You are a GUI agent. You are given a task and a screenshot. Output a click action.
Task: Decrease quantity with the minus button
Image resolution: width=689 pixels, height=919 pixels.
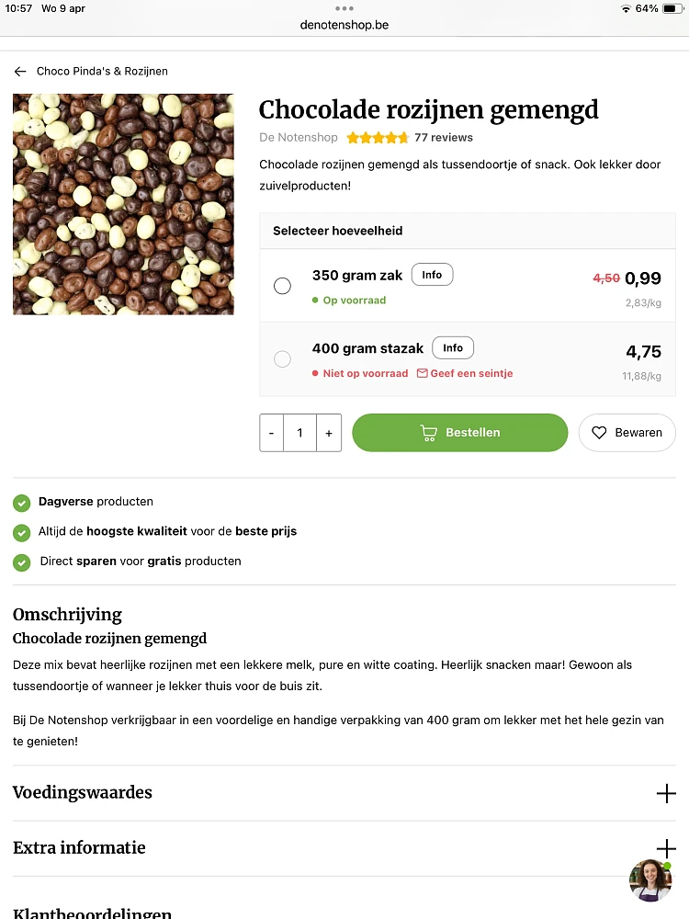271,433
